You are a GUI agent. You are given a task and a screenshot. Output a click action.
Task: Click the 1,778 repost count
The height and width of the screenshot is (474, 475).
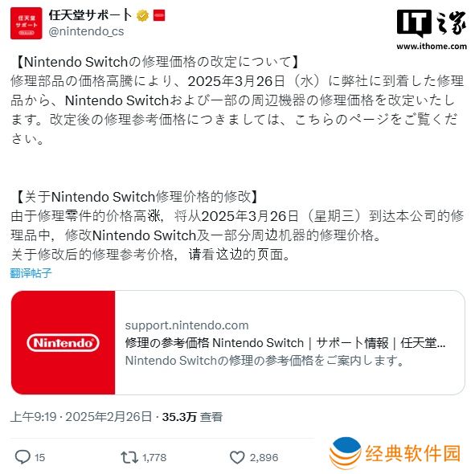(x=154, y=457)
